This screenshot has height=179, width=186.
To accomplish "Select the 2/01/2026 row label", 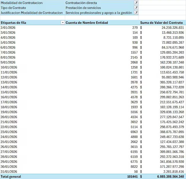I will (8, 27).
